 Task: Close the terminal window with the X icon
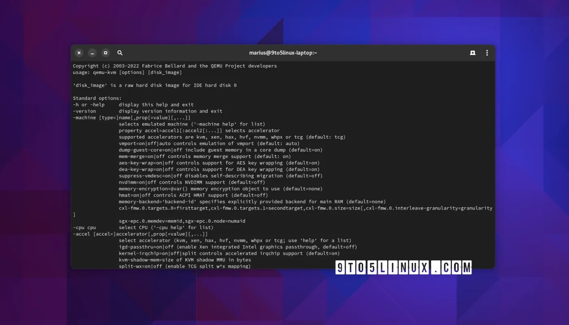point(79,53)
